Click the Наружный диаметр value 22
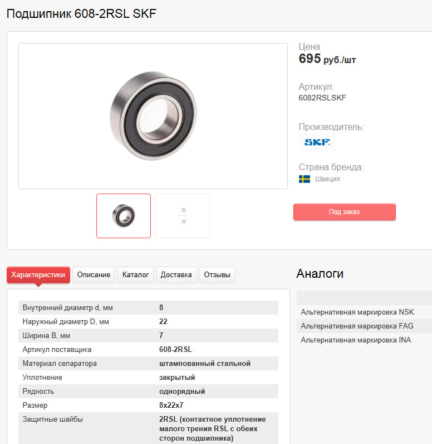 pos(163,321)
